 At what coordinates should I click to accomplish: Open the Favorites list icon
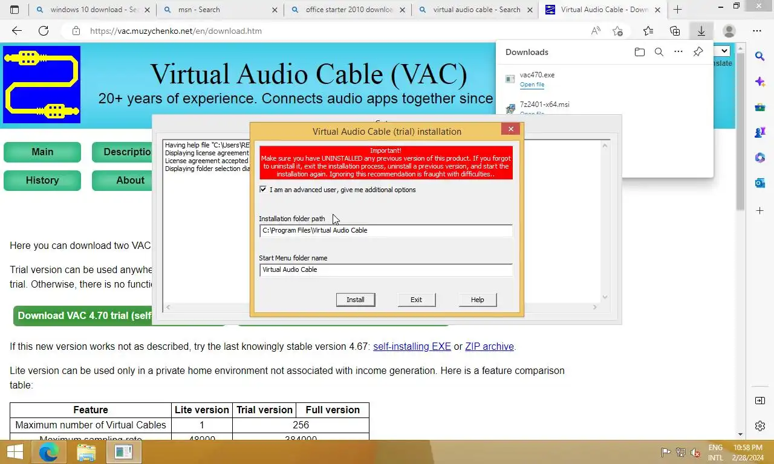click(x=648, y=31)
